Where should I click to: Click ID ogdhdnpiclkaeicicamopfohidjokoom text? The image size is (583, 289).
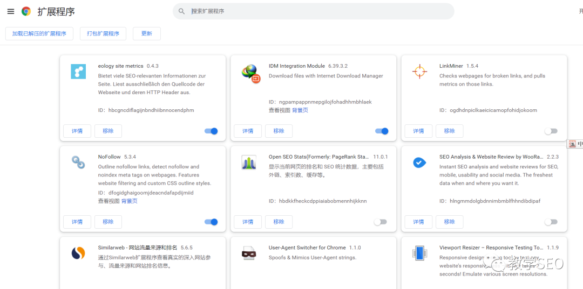coord(488,110)
